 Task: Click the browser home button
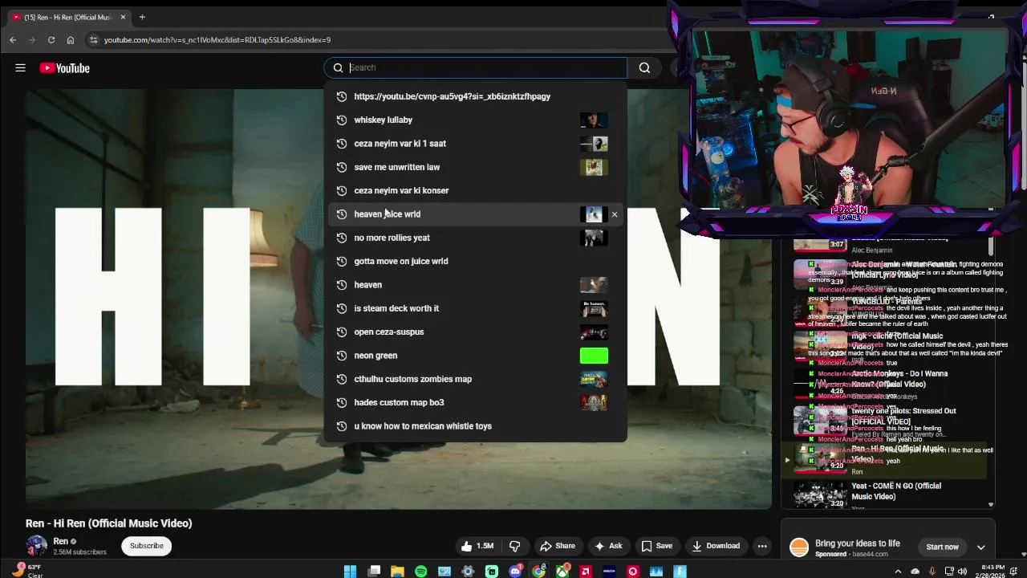[71, 39]
